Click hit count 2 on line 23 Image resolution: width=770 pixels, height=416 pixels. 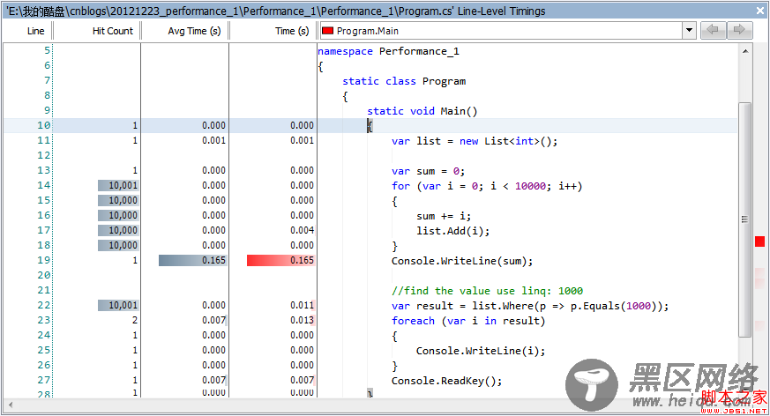coord(135,320)
